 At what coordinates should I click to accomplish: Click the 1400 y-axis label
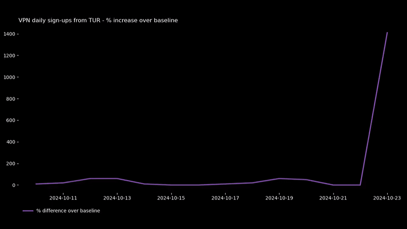tap(9, 34)
